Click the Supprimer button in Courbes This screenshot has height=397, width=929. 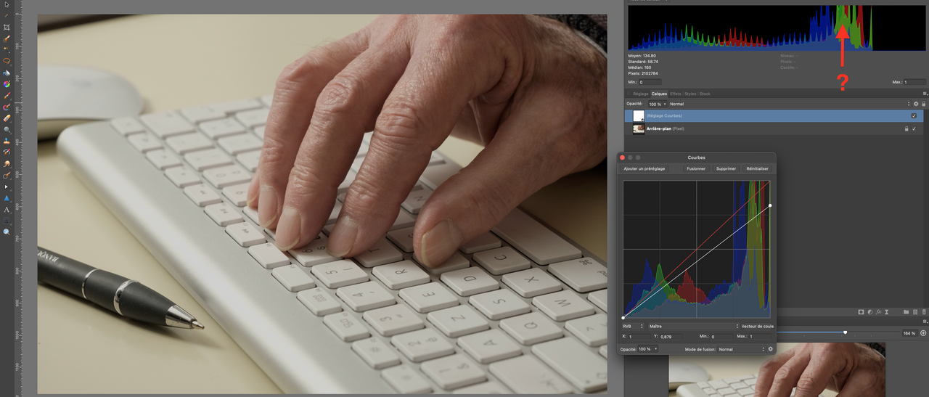coord(726,168)
